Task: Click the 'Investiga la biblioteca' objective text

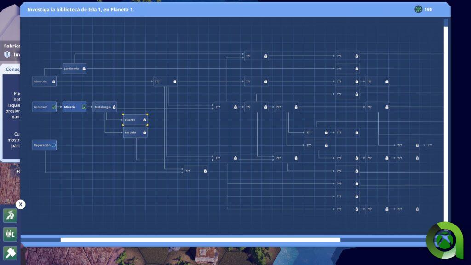Action: [x=80, y=9]
